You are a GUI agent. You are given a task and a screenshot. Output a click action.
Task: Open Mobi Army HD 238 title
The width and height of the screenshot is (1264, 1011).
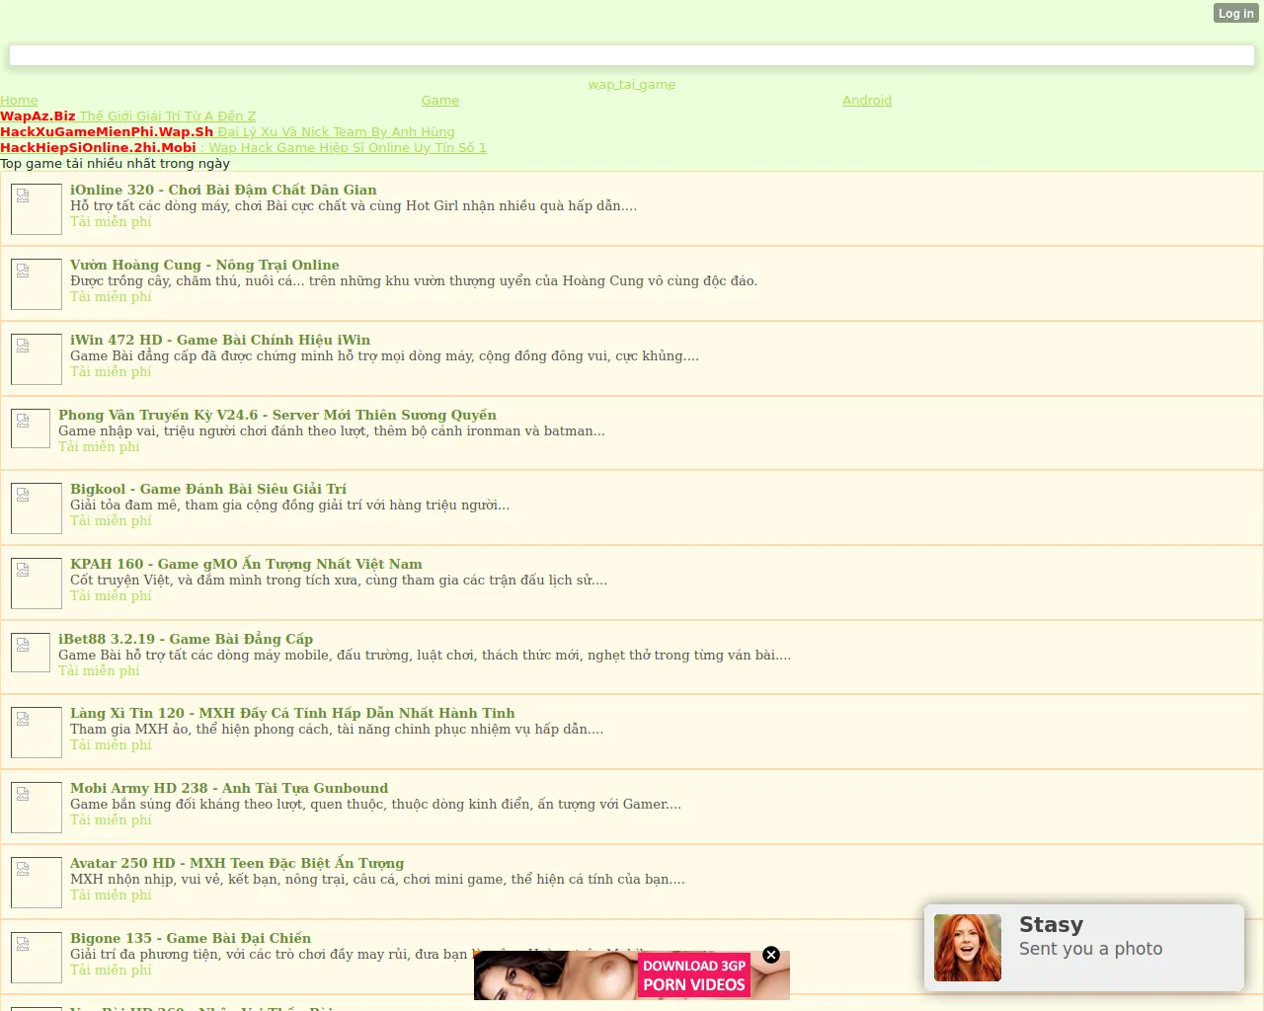(x=229, y=788)
